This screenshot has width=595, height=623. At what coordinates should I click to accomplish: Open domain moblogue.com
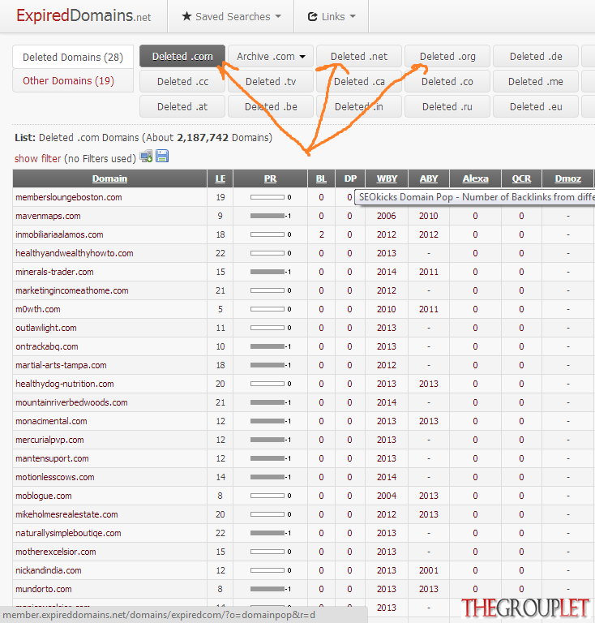point(44,496)
